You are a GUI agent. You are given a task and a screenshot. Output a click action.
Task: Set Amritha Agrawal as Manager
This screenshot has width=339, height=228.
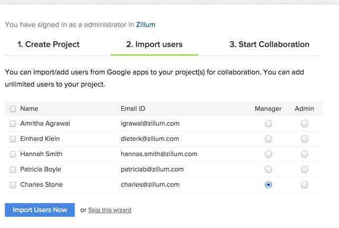pos(269,123)
